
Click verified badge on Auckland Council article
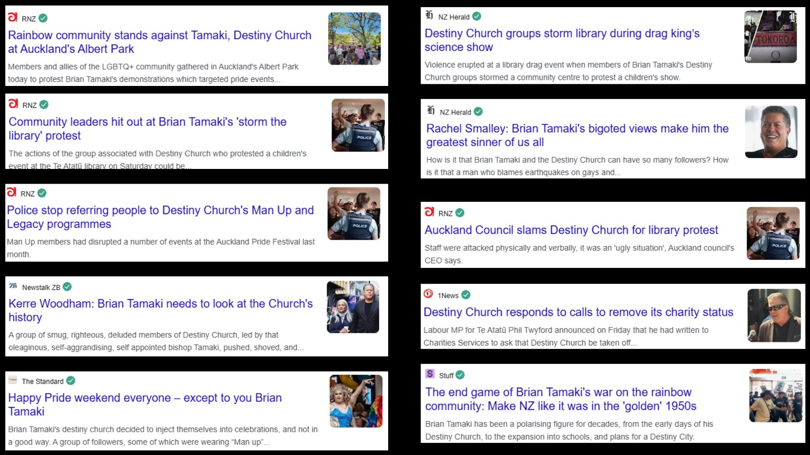tap(460, 213)
